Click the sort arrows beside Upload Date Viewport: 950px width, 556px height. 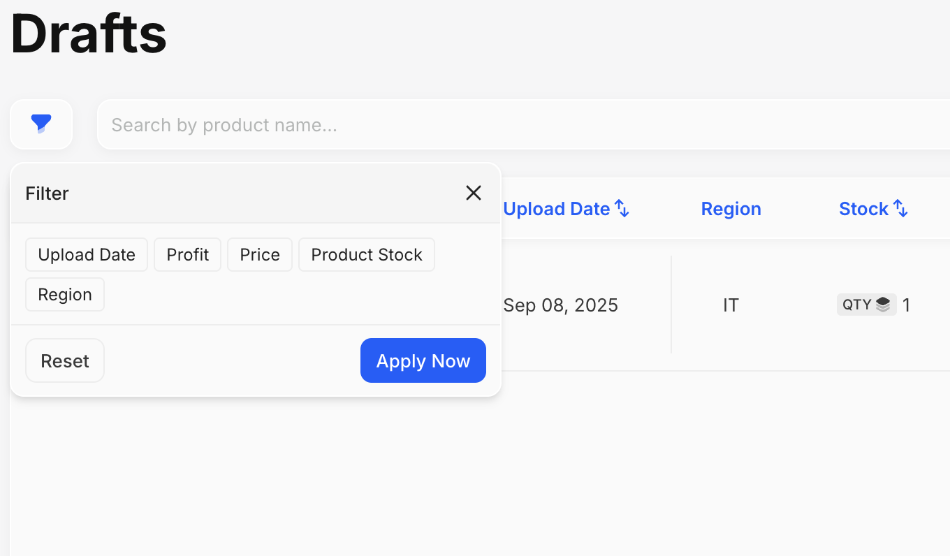coord(622,209)
